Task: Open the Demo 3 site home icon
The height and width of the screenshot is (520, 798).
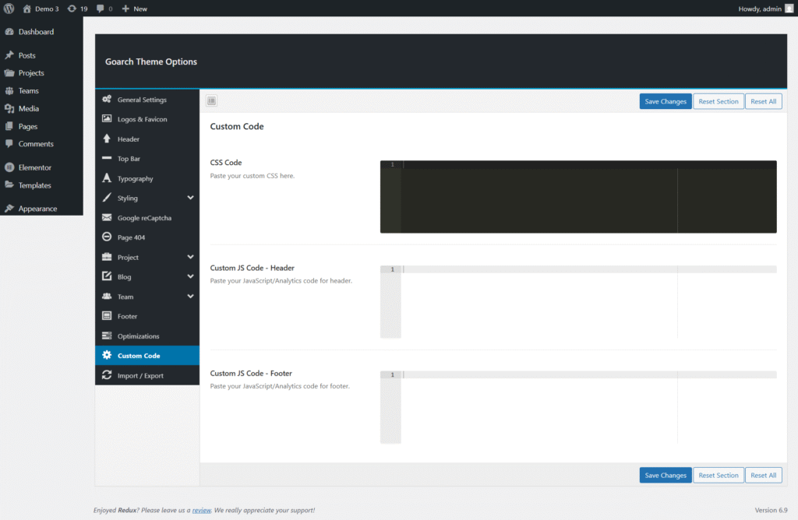Action: tap(27, 9)
